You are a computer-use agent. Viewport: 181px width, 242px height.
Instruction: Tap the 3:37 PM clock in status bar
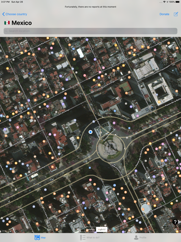coord(6,2)
